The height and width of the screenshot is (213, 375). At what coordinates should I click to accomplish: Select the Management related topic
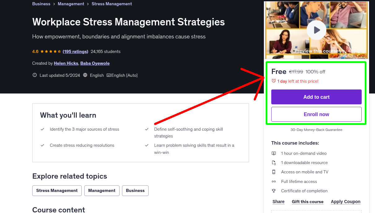(102, 191)
